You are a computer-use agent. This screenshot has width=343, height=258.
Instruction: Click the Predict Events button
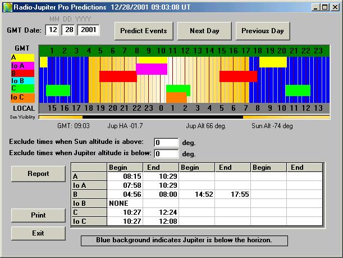(144, 31)
